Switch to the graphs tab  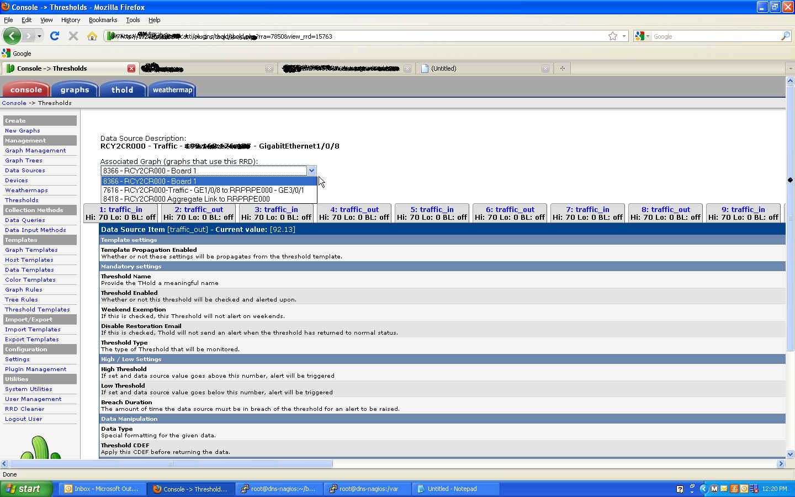(75, 89)
